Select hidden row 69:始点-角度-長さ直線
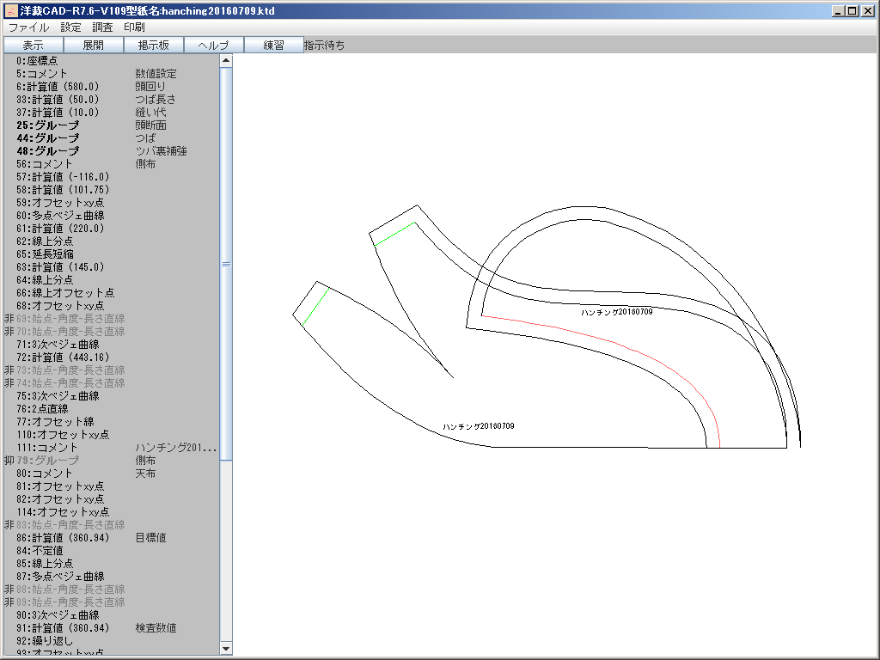The height and width of the screenshot is (660, 880). click(112, 319)
